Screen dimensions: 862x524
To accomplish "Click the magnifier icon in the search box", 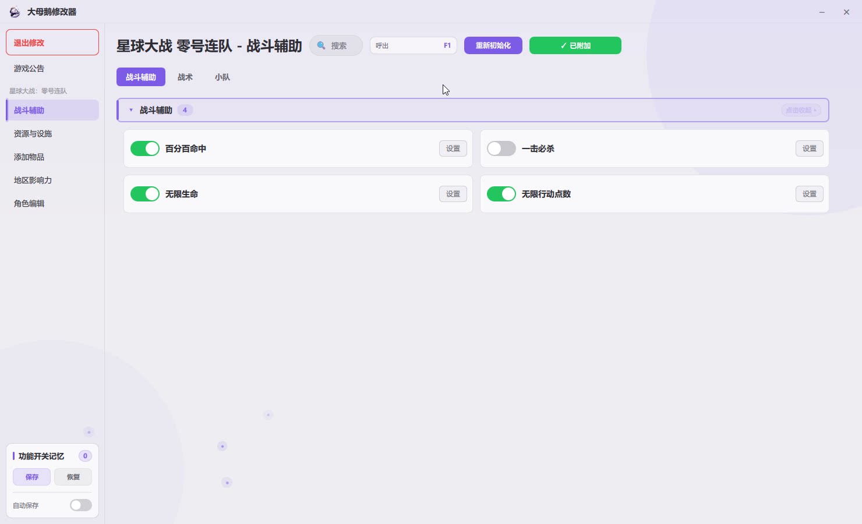I will click(321, 45).
